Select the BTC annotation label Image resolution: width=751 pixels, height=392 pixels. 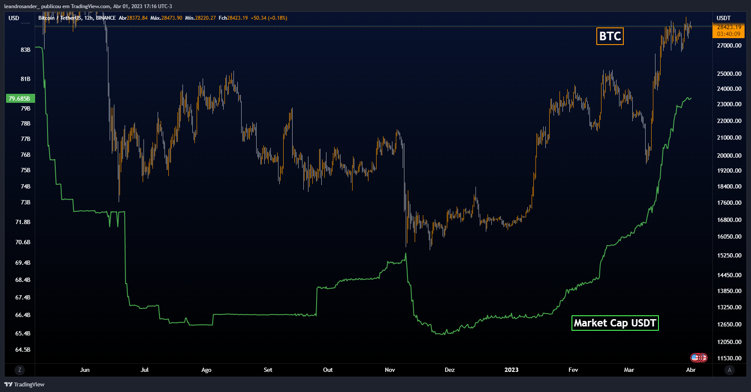point(610,36)
